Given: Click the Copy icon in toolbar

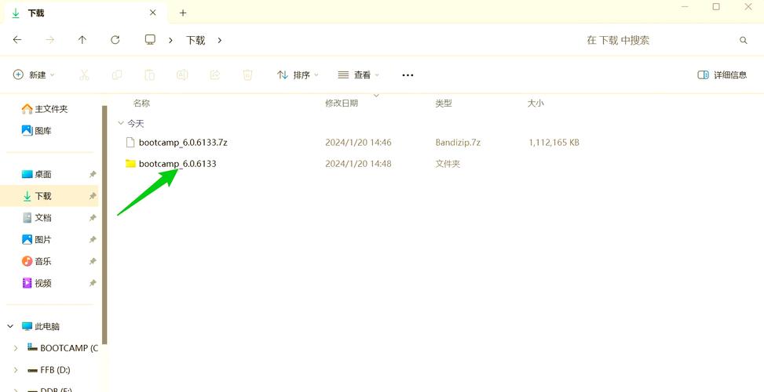Looking at the screenshot, I should (x=117, y=75).
